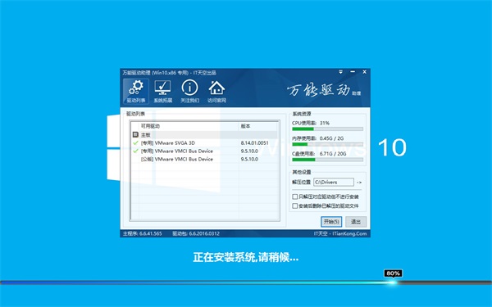Enable 只解压对应驱动但不进行安装 checkbox
The height and width of the screenshot is (307, 492).
coord(295,196)
